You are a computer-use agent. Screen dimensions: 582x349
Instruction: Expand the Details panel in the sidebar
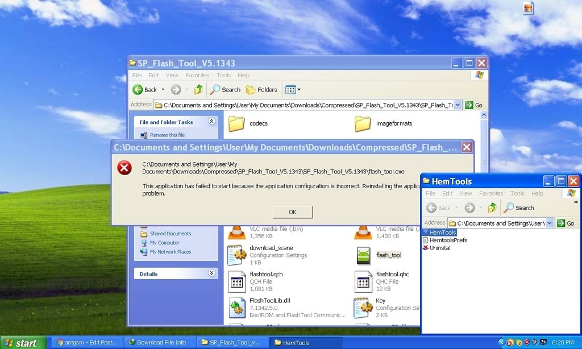[211, 273]
